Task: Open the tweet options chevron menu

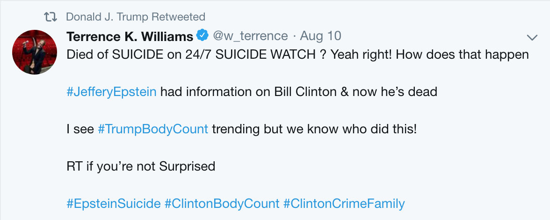Action: [x=532, y=37]
